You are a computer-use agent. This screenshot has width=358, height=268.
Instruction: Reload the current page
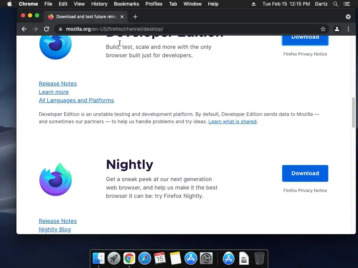click(46, 29)
